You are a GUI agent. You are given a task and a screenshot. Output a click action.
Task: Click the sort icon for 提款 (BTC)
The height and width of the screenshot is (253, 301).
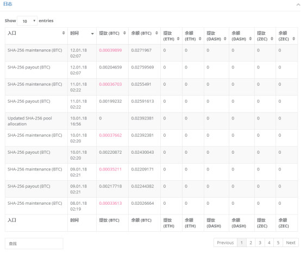pos(124,33)
